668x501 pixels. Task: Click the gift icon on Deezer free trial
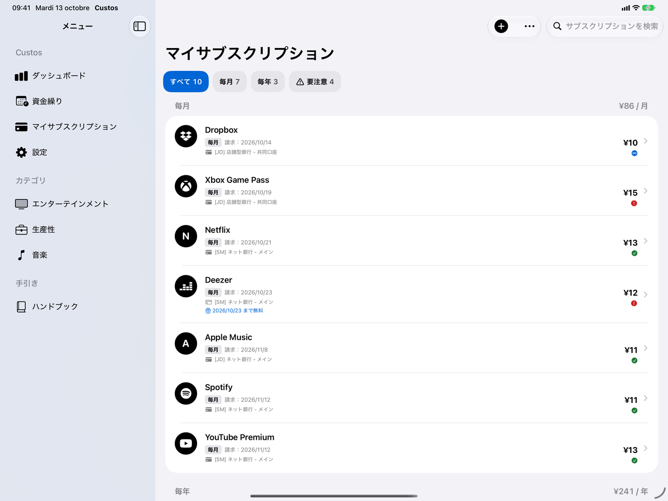(x=208, y=311)
